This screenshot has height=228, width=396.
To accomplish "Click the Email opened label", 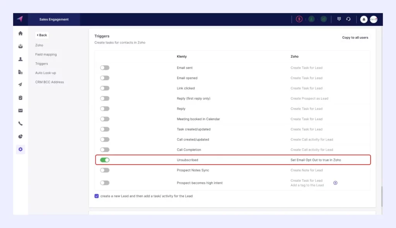I will pos(187,78).
